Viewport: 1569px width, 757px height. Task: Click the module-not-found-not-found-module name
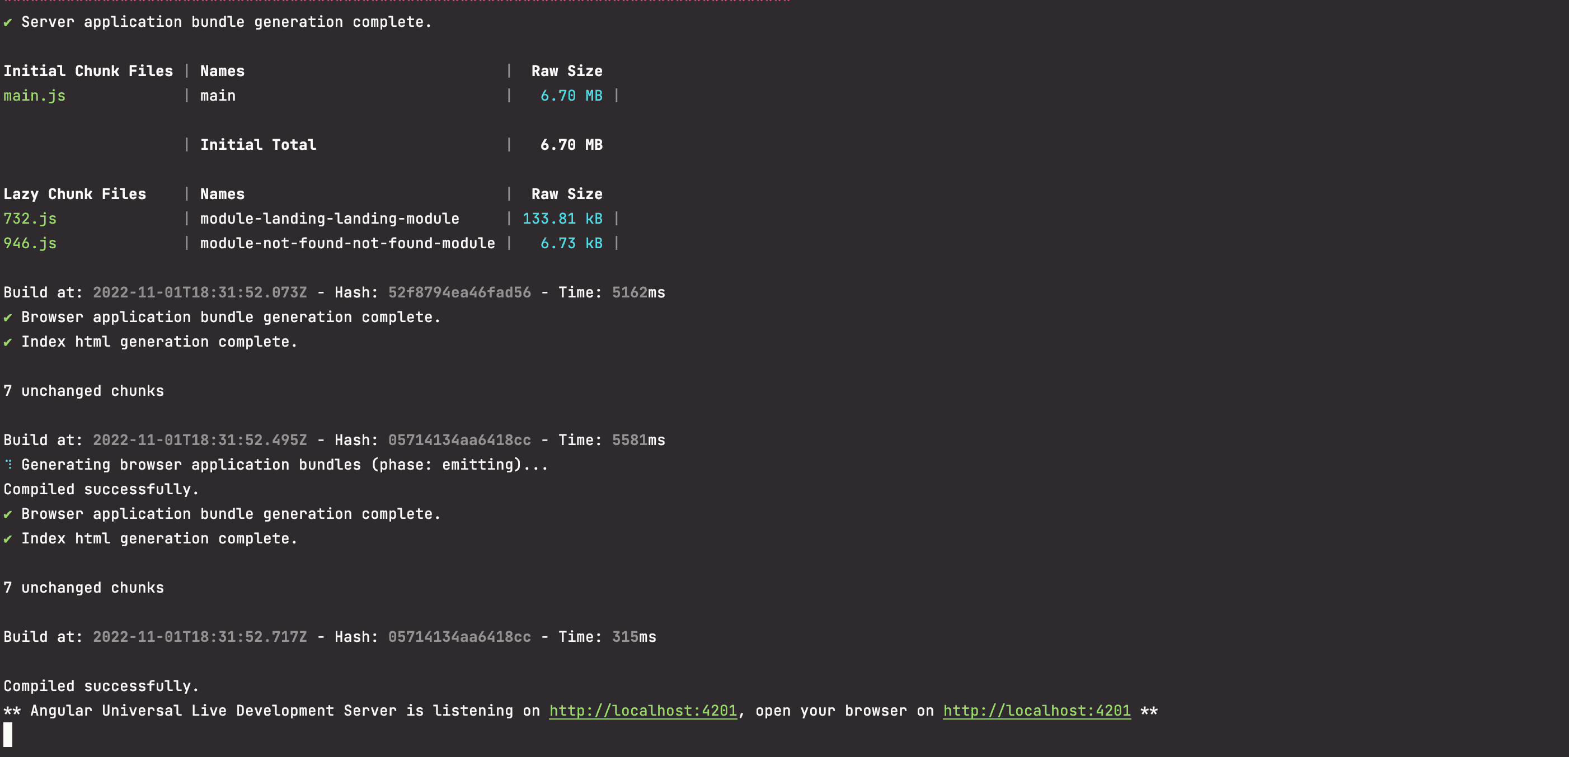pyautogui.click(x=347, y=243)
